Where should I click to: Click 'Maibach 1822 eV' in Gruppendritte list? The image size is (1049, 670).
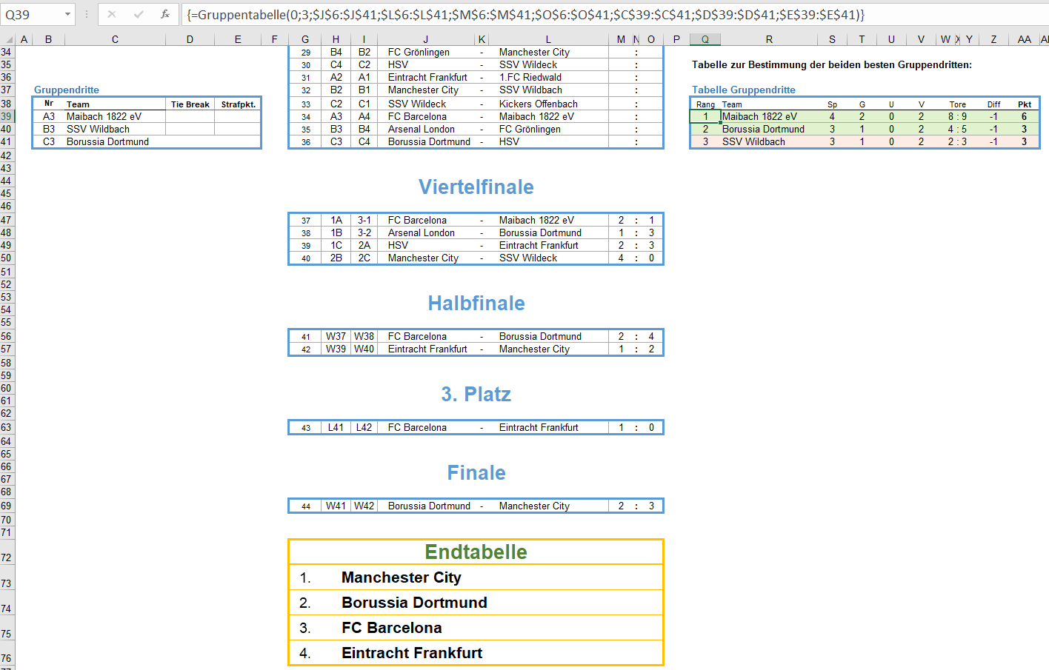pos(104,116)
